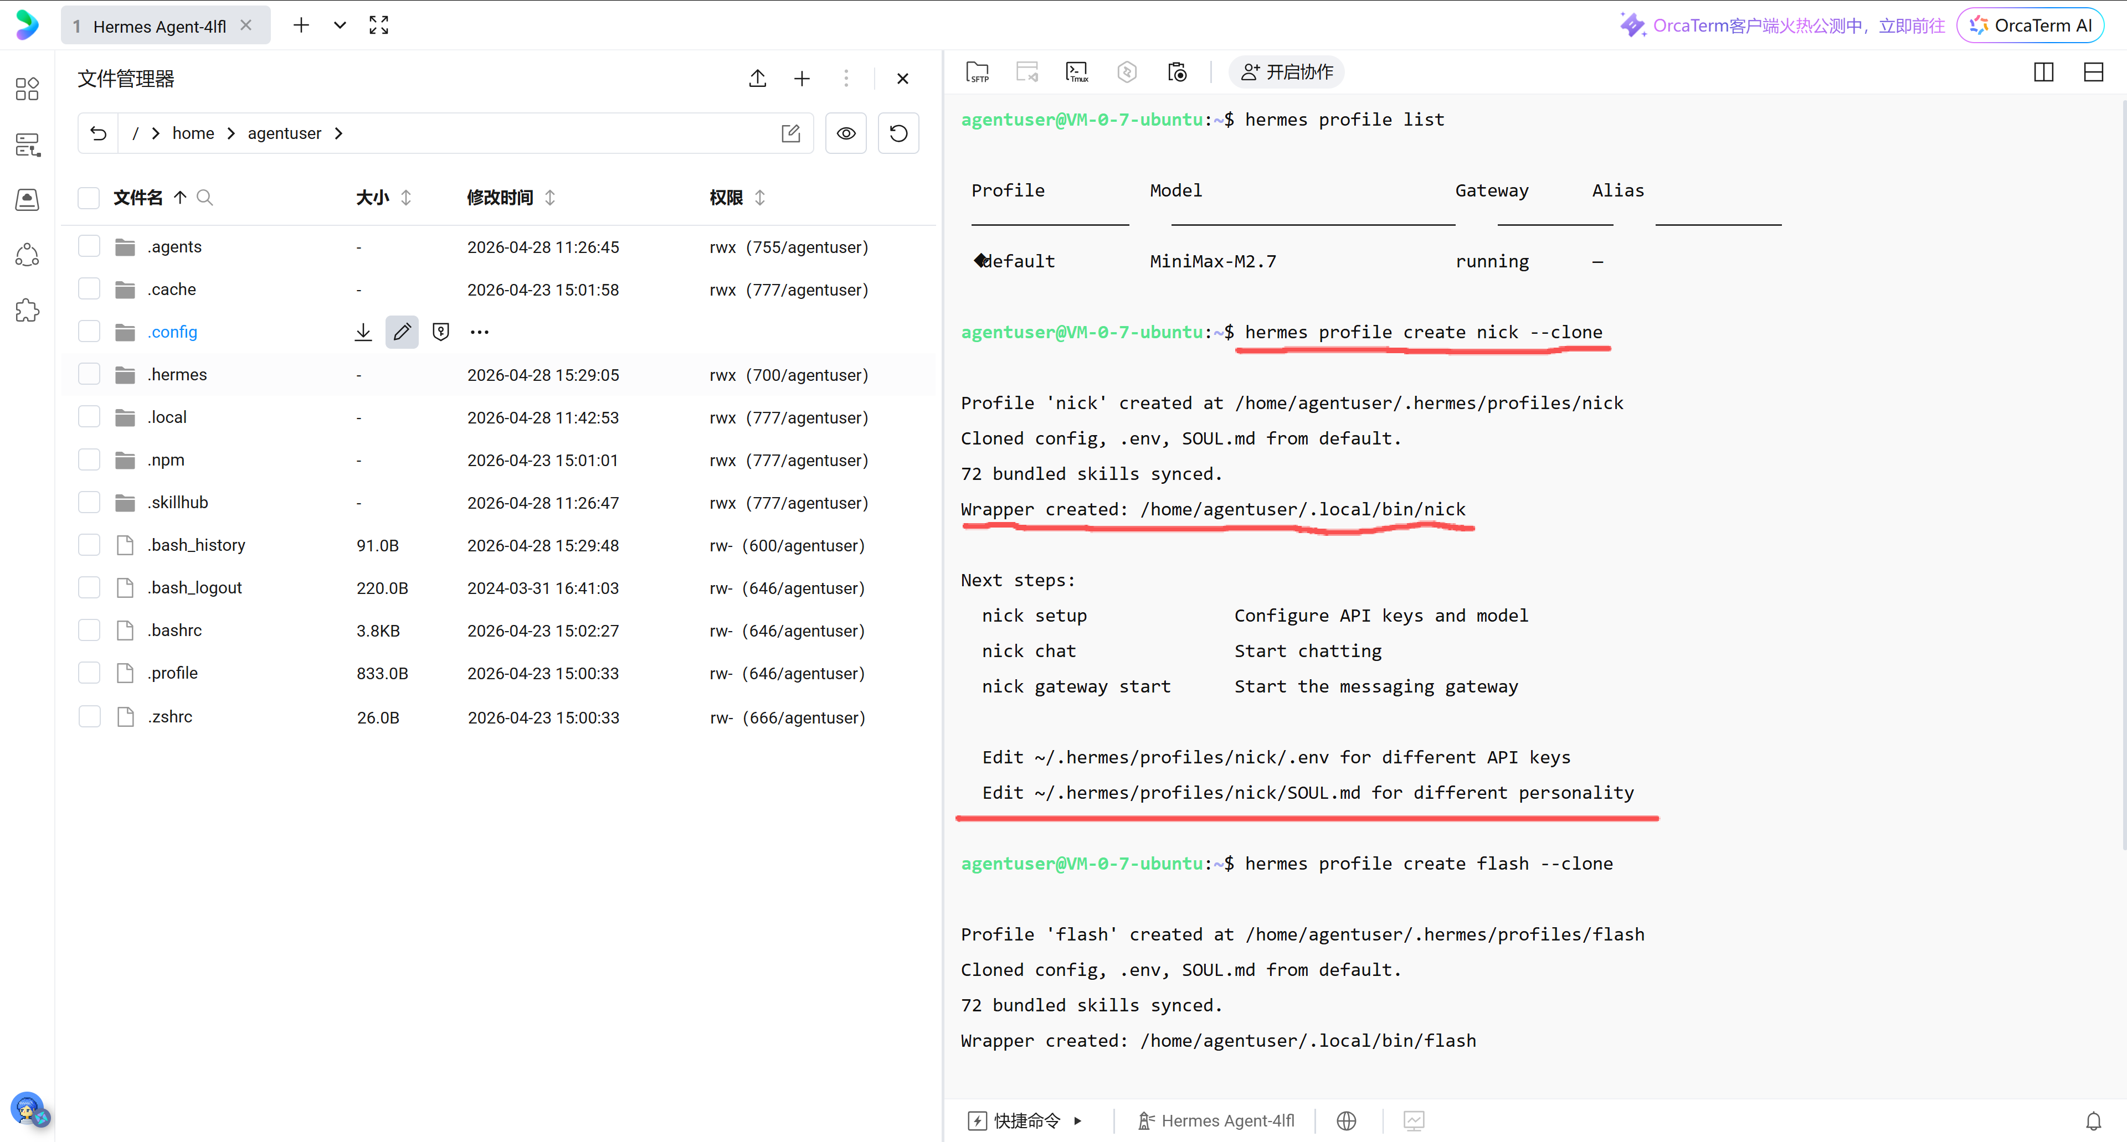Click the globe icon in status bar
Viewport: 2127px width, 1142px height.
click(1346, 1120)
